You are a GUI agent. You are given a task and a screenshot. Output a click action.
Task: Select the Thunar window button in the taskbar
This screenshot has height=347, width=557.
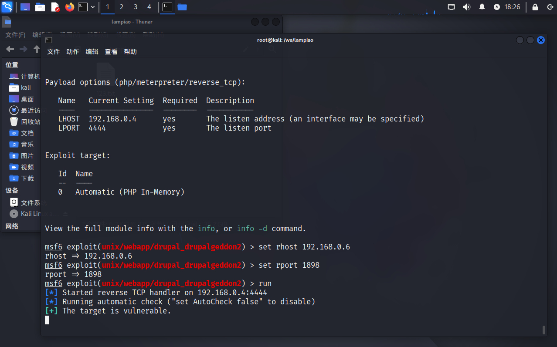pos(182,7)
